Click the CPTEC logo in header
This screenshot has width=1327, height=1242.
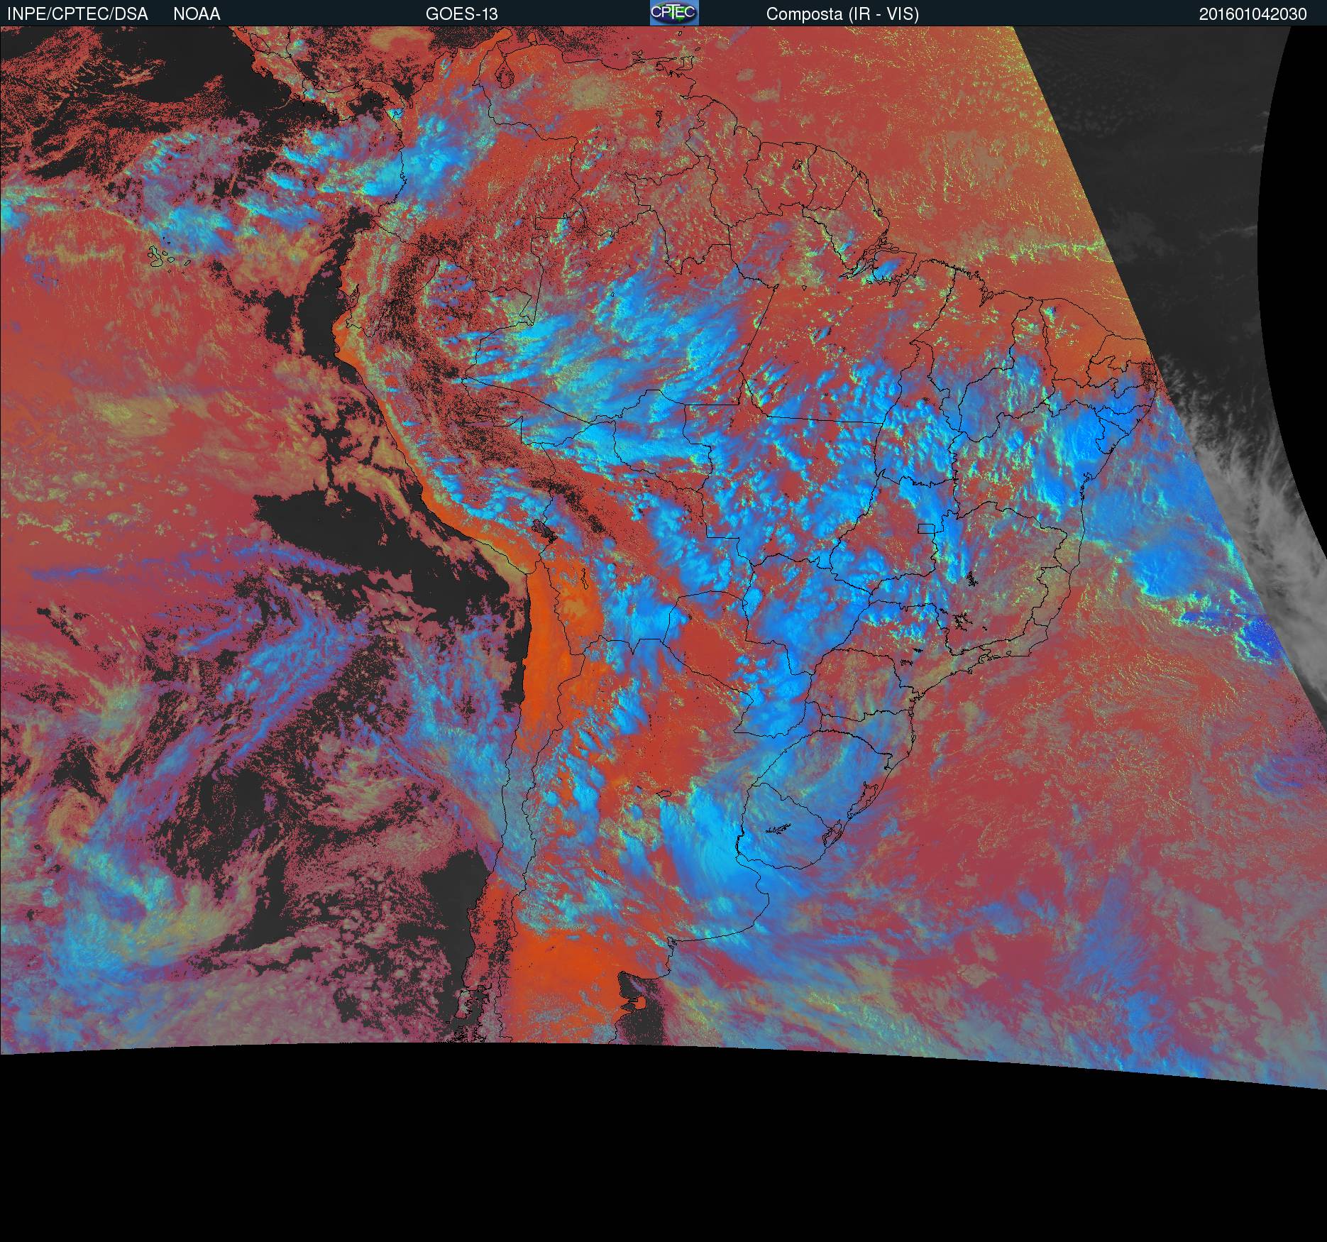674,13
